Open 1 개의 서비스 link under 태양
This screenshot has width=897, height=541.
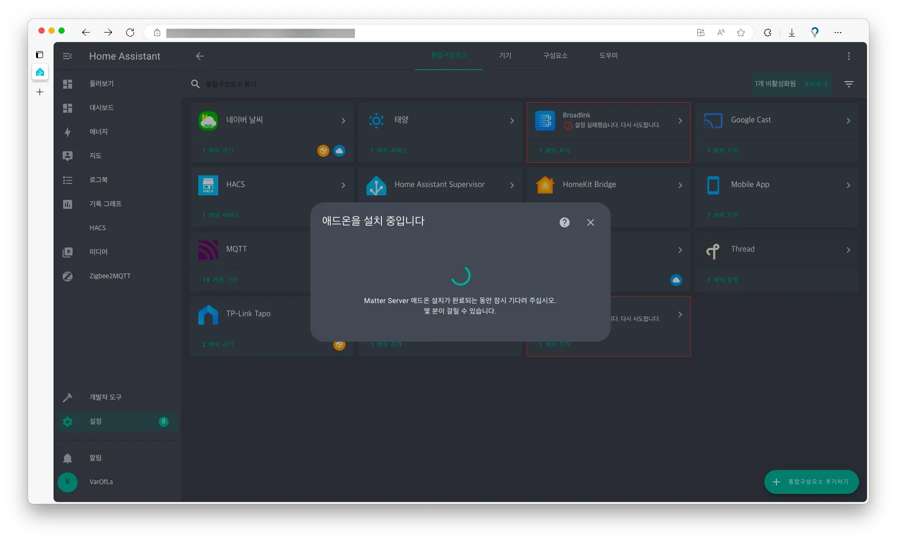[389, 151]
